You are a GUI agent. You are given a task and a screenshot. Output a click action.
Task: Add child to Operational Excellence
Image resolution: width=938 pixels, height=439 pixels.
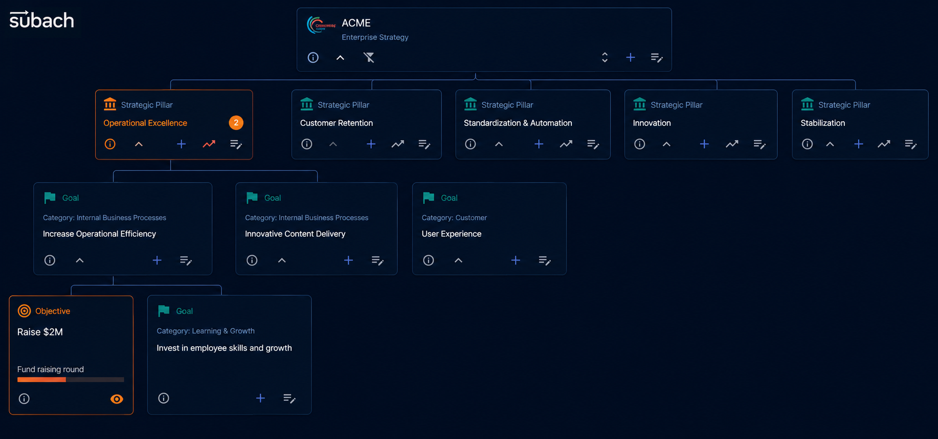coord(181,144)
